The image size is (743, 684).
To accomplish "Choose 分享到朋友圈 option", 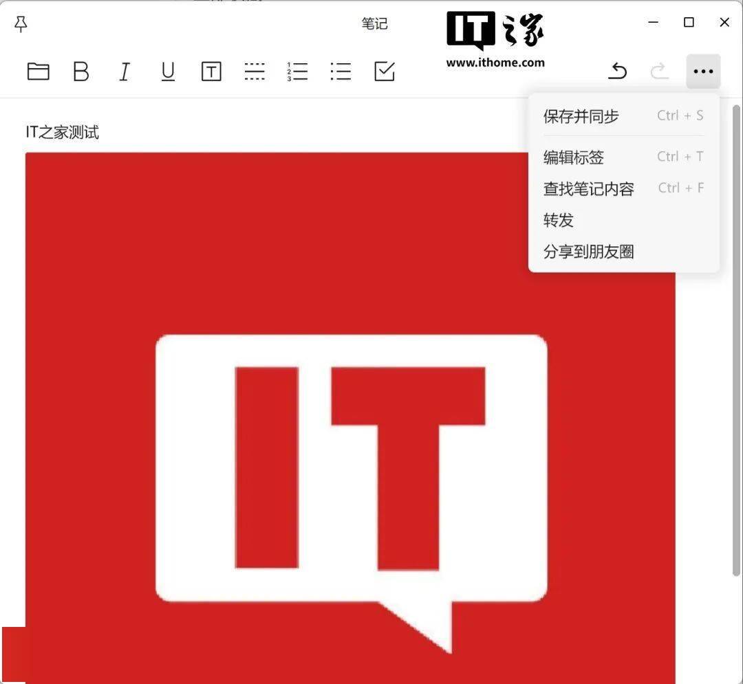I will coord(589,252).
